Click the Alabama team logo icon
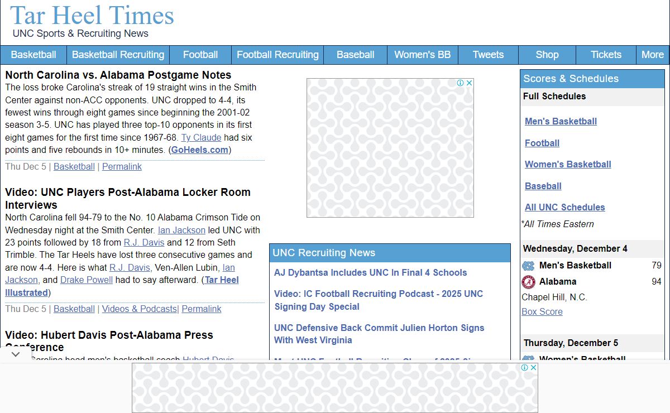Screen dimensions: 670x413 click(528, 282)
